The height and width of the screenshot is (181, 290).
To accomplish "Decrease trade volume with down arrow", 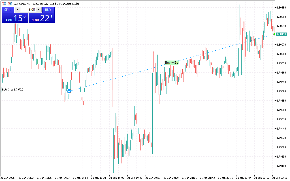I will point(17,10).
